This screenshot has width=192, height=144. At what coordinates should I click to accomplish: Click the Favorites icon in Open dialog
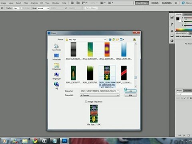click(x=134, y=40)
